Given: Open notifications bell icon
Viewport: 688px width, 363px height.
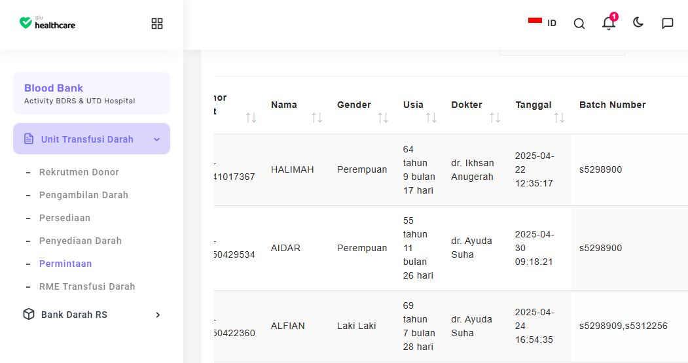Looking at the screenshot, I should click(x=609, y=23).
